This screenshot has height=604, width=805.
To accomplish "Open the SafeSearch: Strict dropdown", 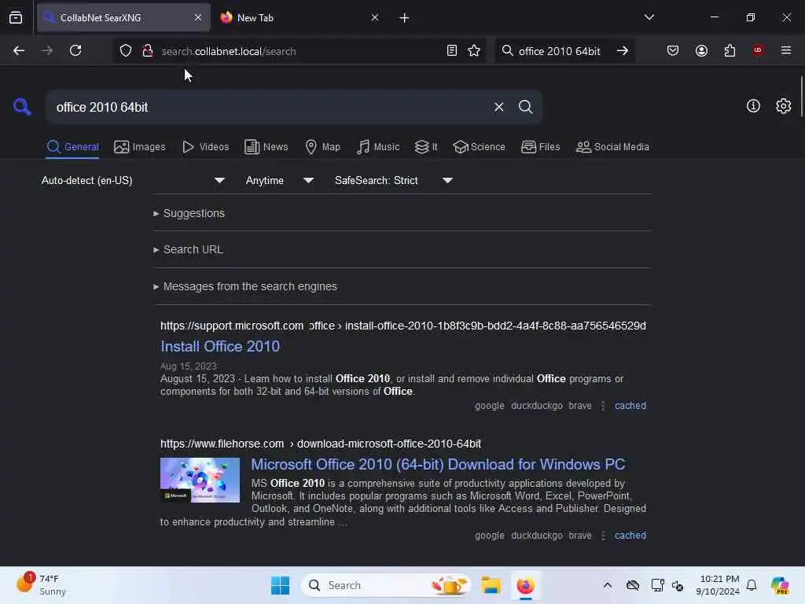I will coord(394,180).
